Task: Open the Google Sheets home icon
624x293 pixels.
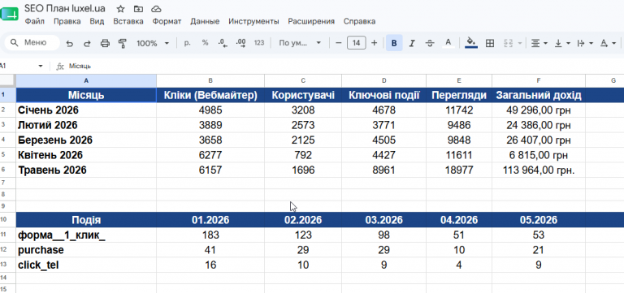Action: point(9,15)
